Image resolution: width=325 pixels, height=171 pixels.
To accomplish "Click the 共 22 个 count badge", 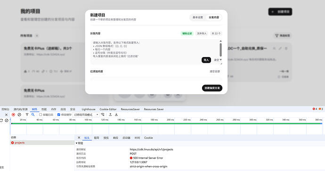I will [216, 33].
